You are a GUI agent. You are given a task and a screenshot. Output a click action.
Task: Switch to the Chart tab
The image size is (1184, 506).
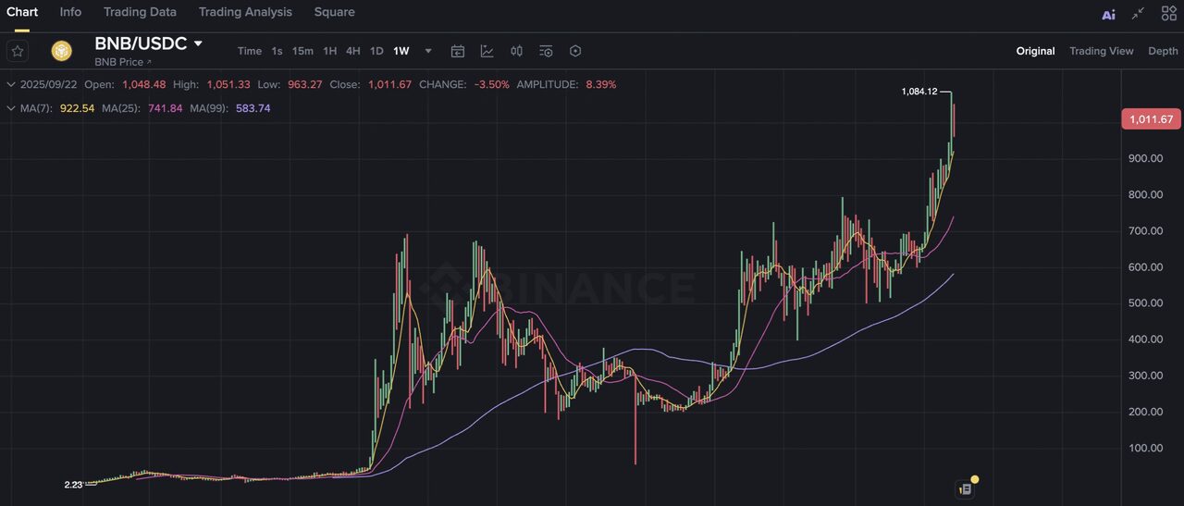[22, 12]
